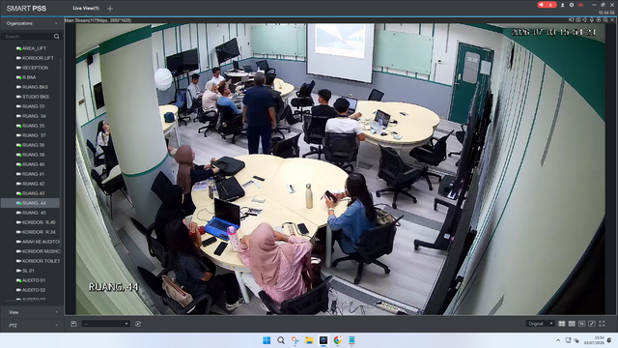Toggle audio on the video pane
The width and height of the screenshot is (618, 348).
click(x=585, y=19)
